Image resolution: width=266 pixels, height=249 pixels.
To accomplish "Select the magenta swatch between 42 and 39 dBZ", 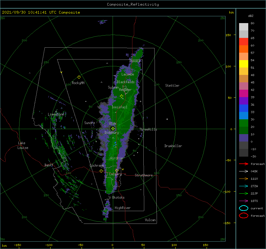I will [244, 94].
